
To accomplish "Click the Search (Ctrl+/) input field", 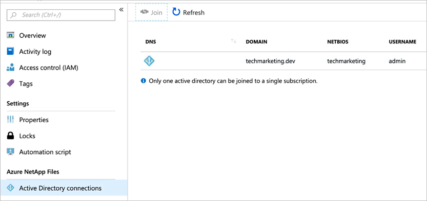I will tap(61, 15).
